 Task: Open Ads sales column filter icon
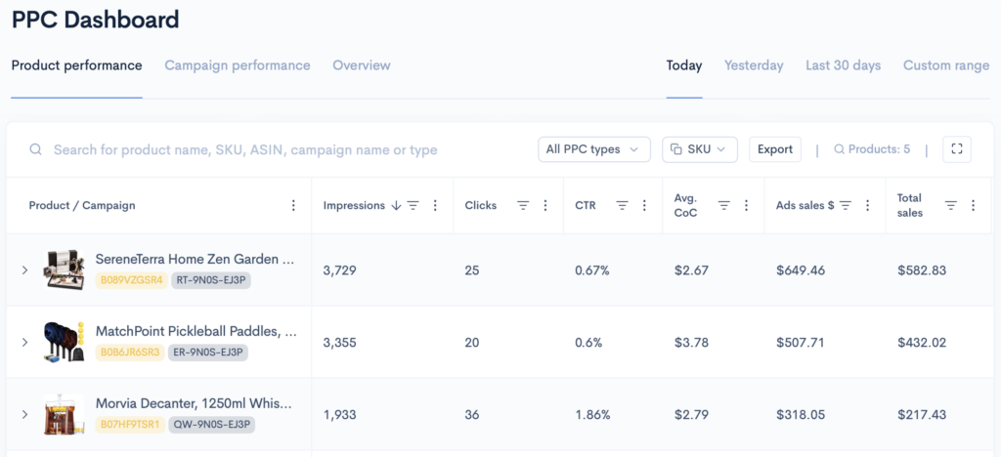pos(846,205)
